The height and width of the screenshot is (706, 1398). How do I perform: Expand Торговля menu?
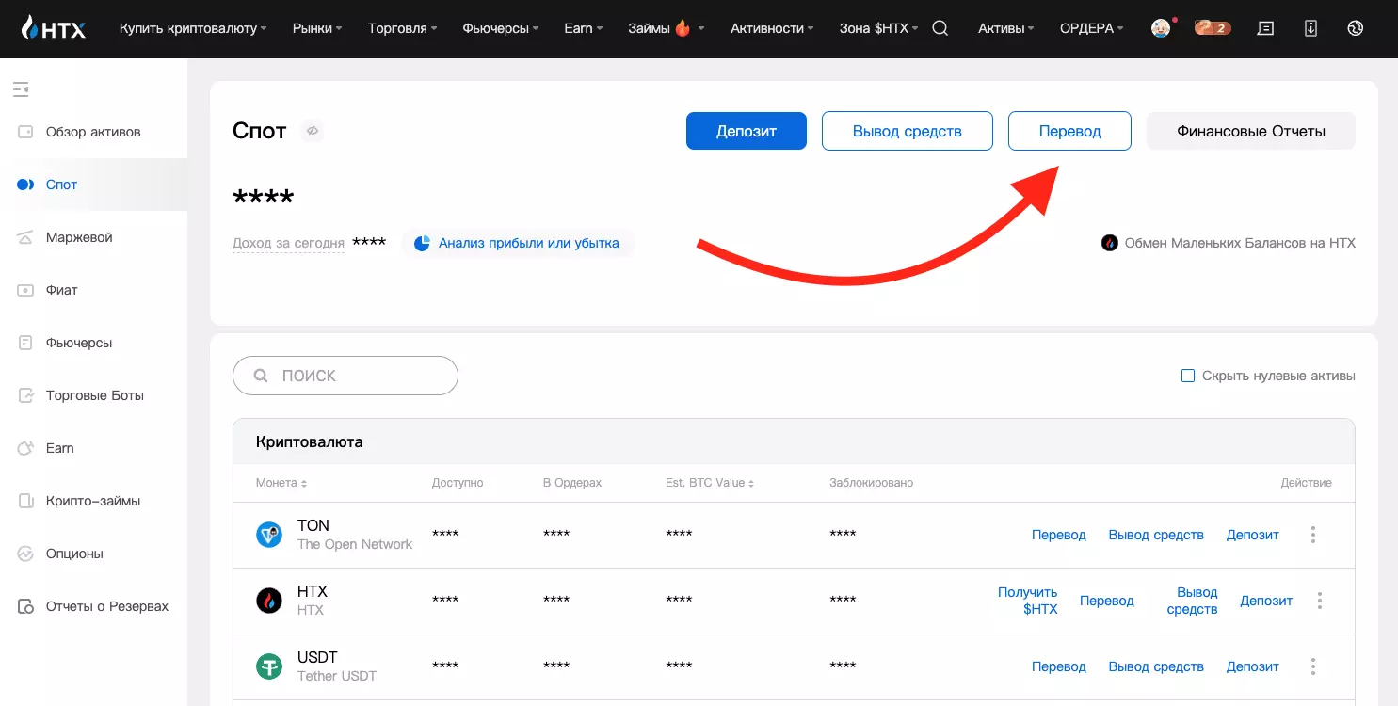coord(403,28)
